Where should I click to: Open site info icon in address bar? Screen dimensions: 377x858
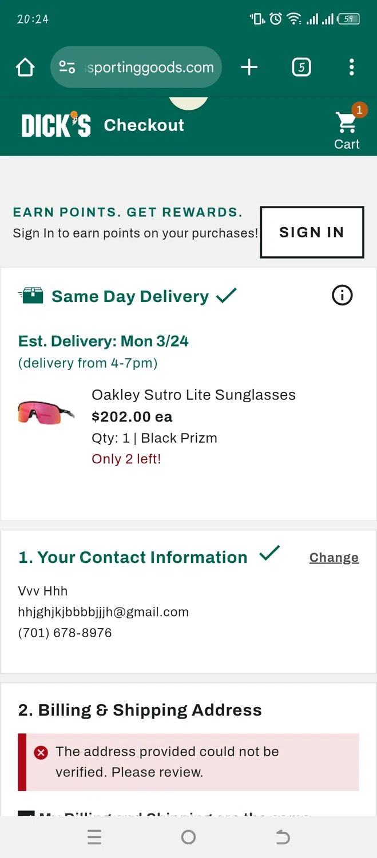tap(68, 67)
